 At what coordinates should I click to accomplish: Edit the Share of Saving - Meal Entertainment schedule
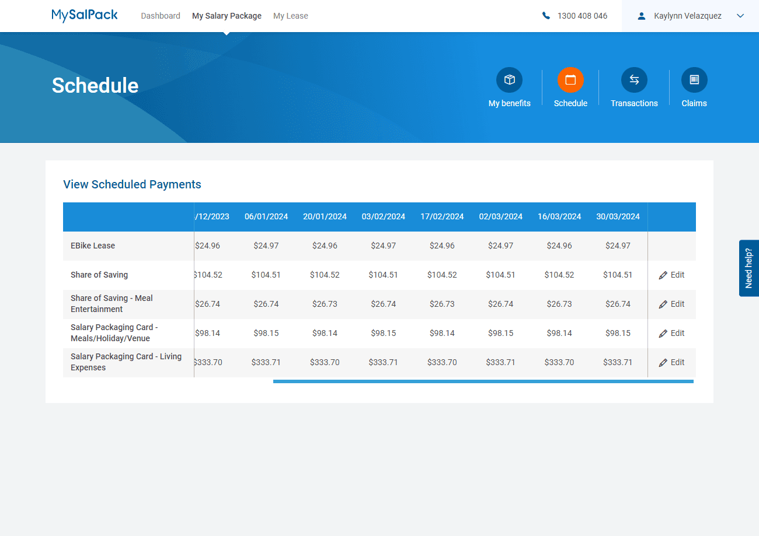(664, 304)
